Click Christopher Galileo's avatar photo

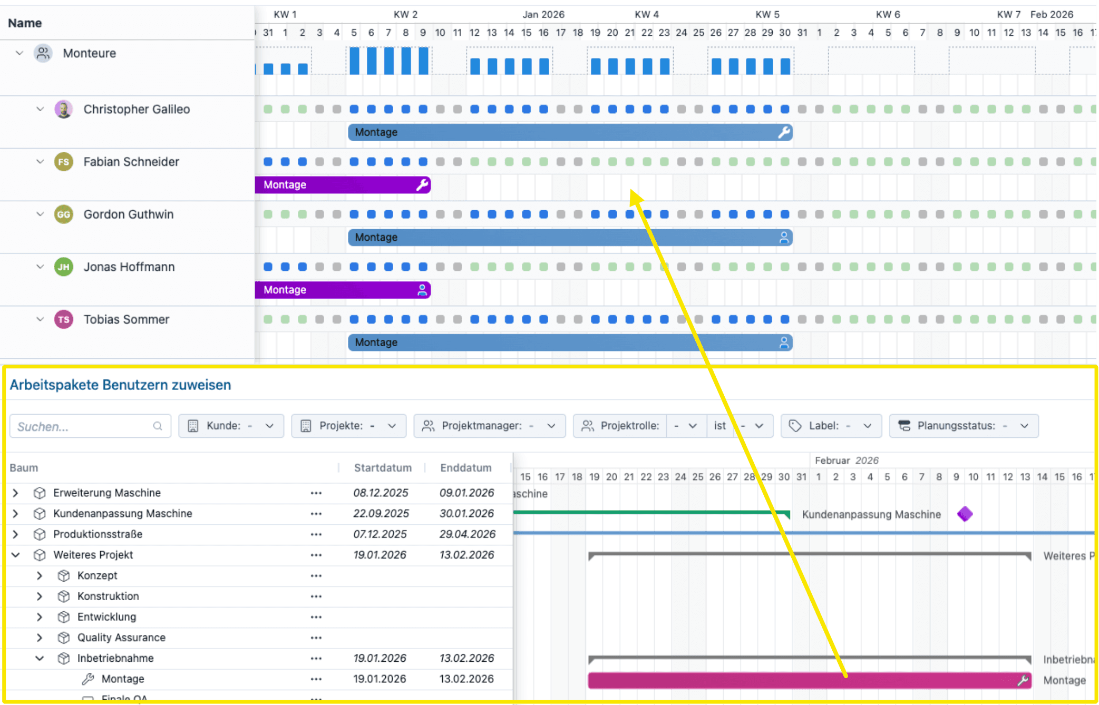tap(63, 109)
